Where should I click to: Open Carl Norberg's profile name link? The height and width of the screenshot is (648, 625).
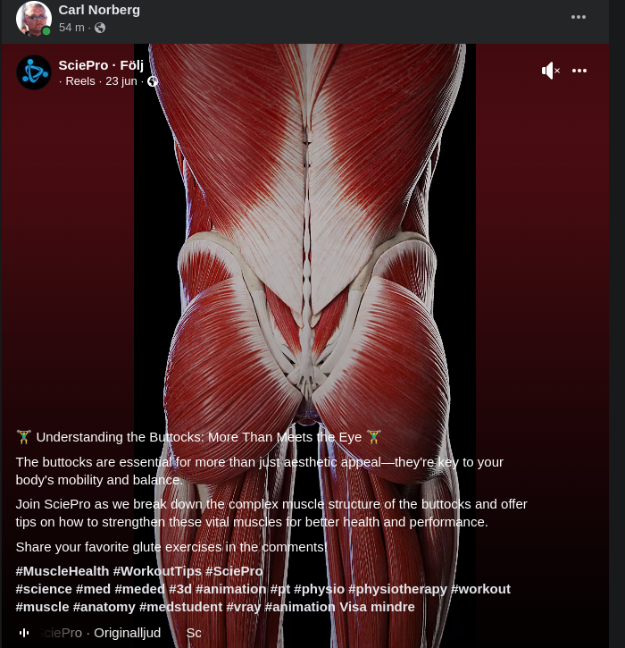[99, 10]
